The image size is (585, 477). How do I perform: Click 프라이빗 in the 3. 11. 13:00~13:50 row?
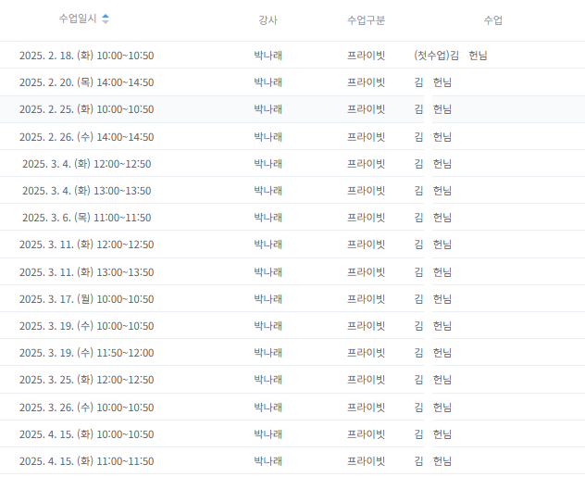(x=366, y=272)
